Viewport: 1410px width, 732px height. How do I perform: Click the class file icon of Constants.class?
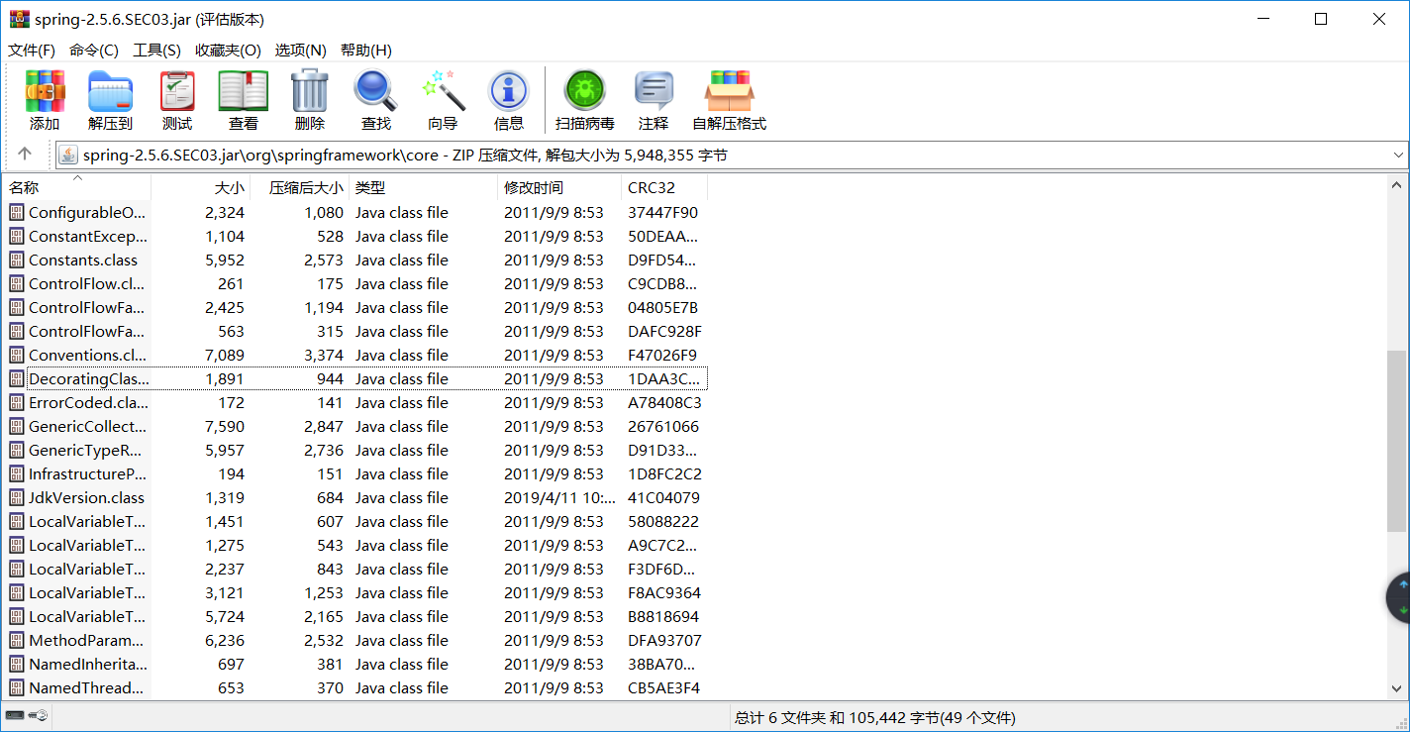point(17,260)
